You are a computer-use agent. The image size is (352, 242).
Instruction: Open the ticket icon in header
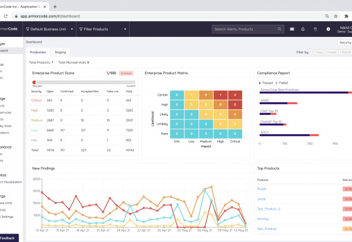[x=292, y=29]
